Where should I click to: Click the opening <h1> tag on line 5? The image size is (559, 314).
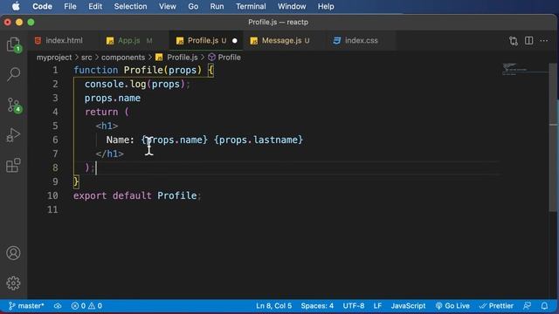click(107, 126)
